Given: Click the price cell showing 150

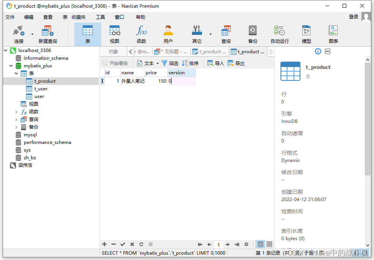Looking at the screenshot, I should 156,81.
